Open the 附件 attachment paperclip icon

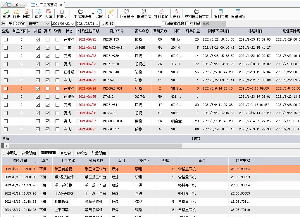point(111,12)
